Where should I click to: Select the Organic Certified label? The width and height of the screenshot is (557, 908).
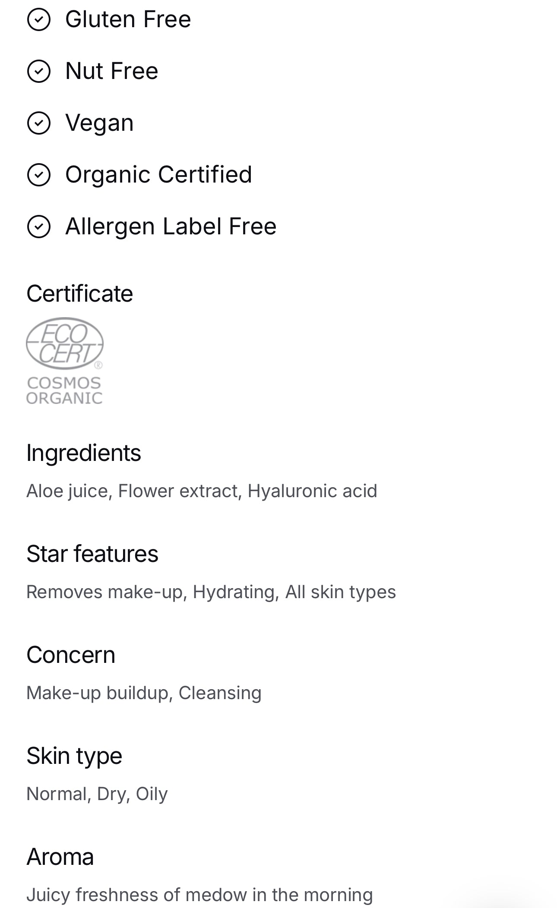(x=158, y=175)
